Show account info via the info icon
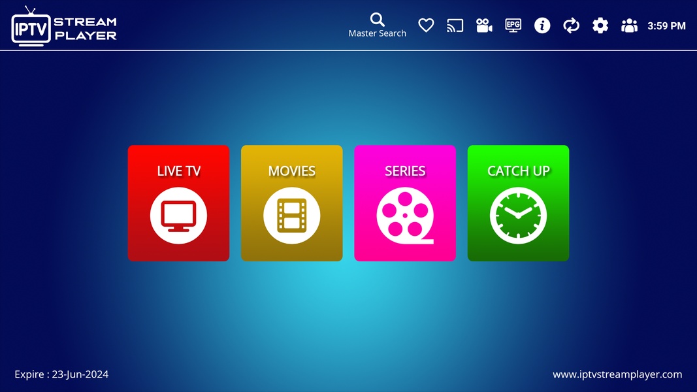 [x=542, y=25]
